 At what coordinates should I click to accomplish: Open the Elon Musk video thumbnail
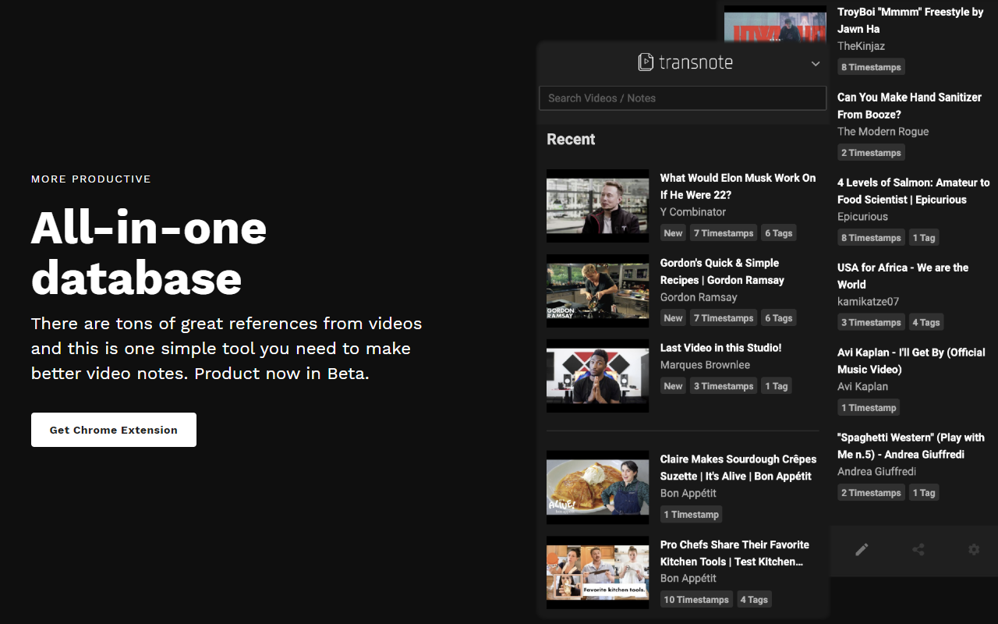point(597,206)
